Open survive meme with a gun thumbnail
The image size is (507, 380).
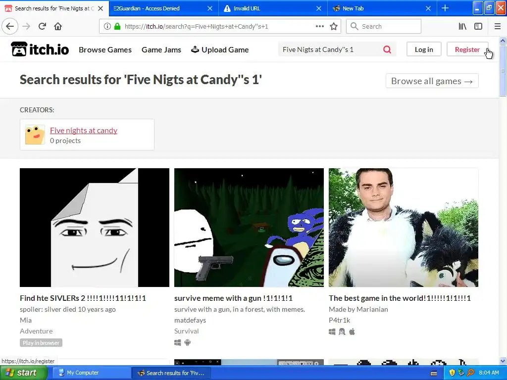pyautogui.click(x=249, y=228)
